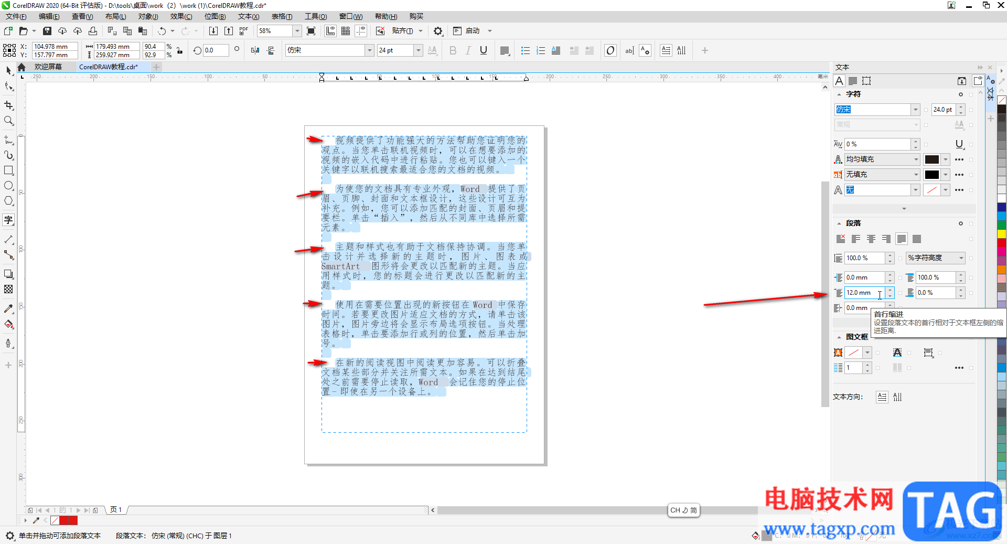
Task: Add new document tab plus
Action: pos(156,67)
